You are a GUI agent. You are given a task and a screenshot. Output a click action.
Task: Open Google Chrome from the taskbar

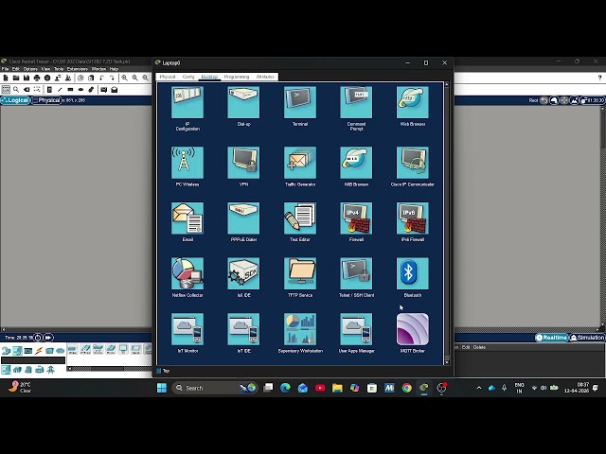click(x=406, y=388)
